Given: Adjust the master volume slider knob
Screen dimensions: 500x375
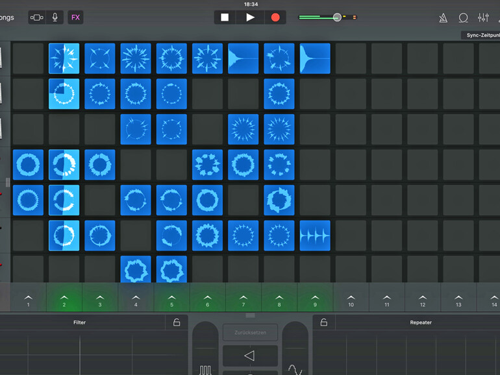Looking at the screenshot, I should (337, 18).
